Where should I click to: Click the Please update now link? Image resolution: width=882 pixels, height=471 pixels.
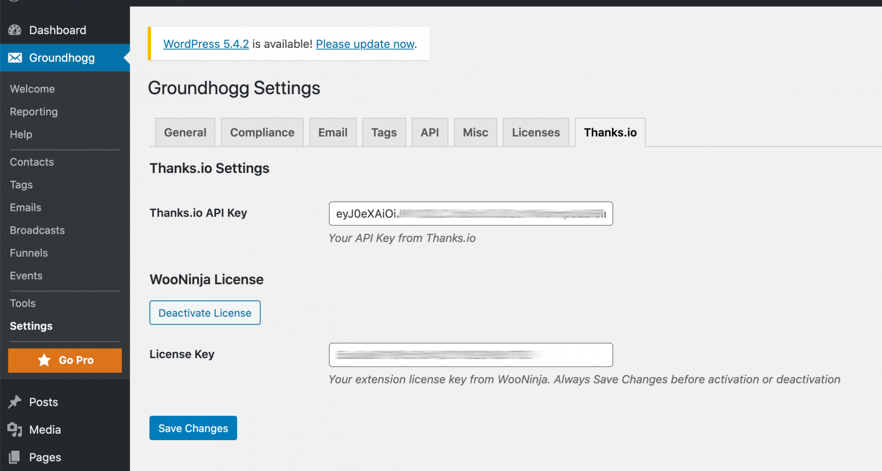tap(365, 44)
